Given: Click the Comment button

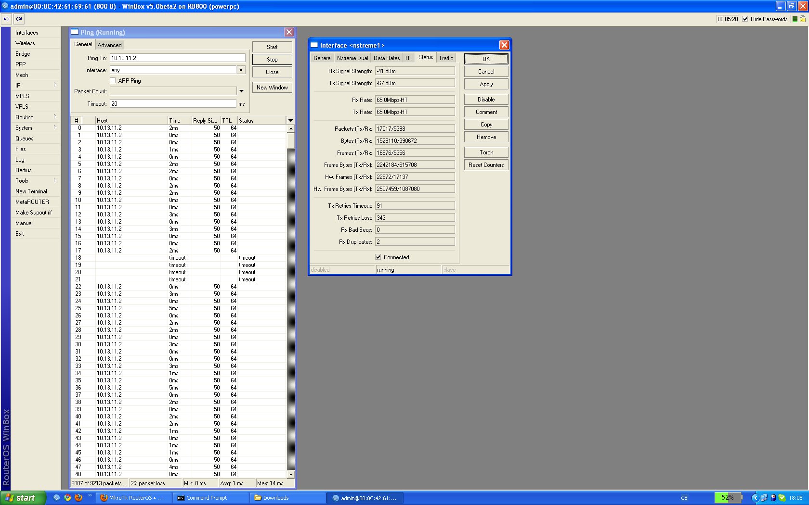Looking at the screenshot, I should (486, 112).
